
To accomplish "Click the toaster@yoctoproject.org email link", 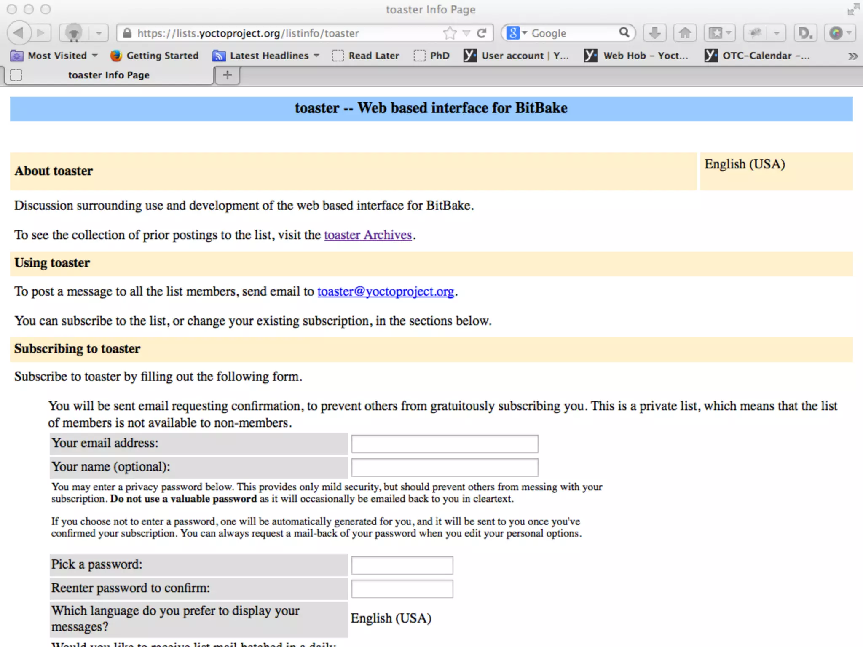I will click(385, 291).
